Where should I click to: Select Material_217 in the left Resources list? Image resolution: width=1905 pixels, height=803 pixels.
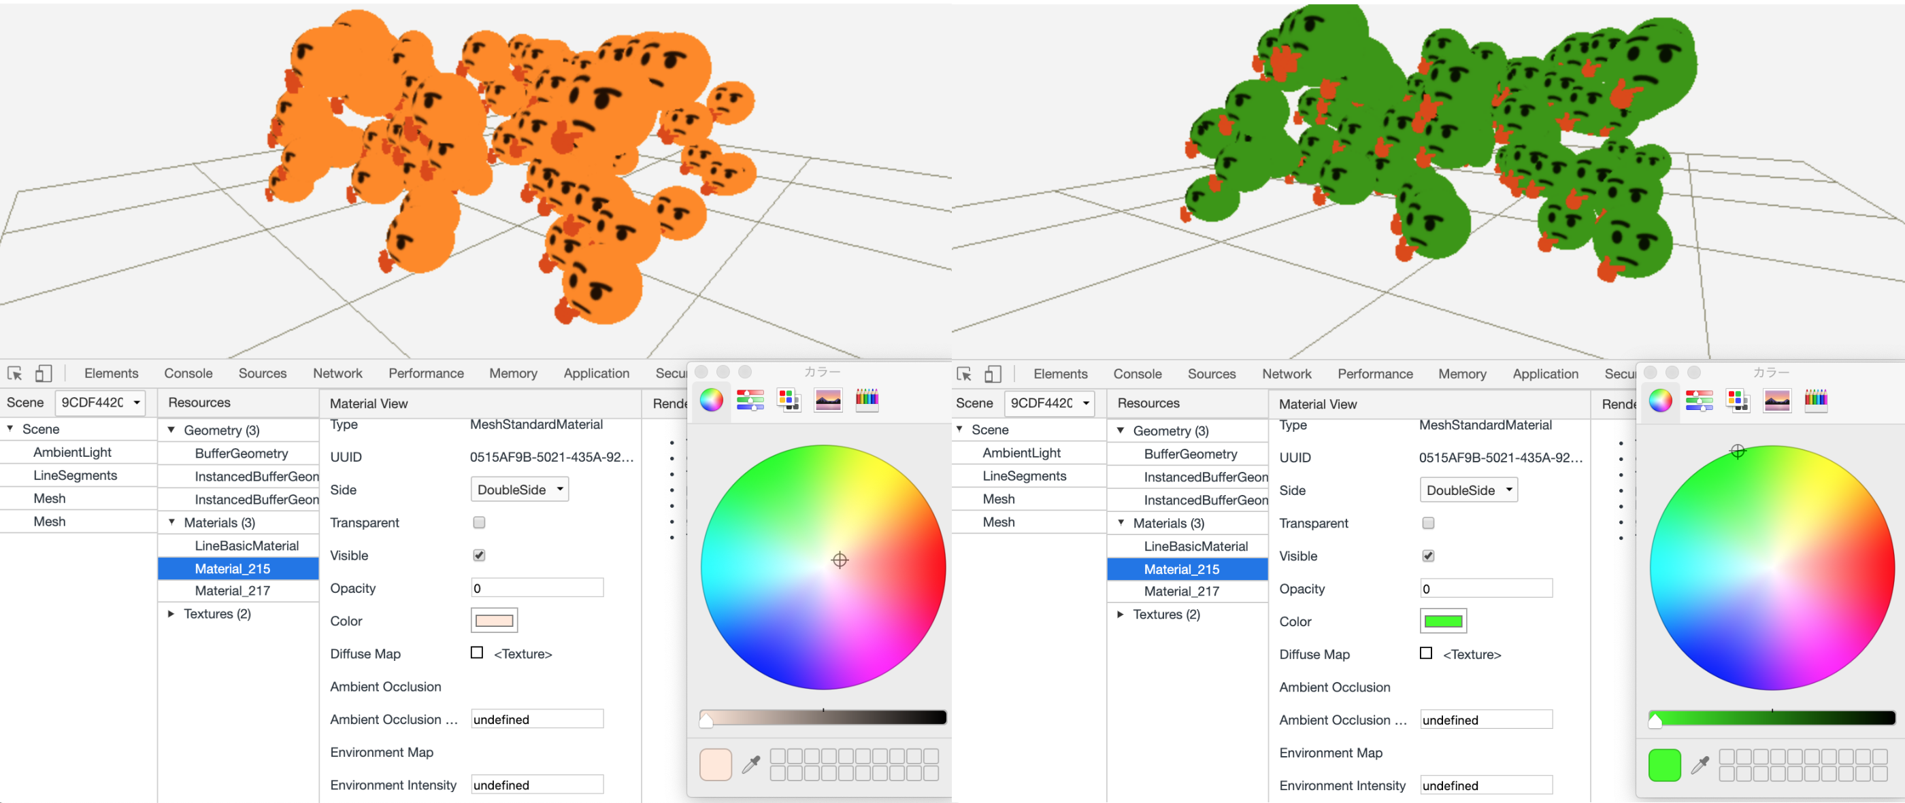point(232,590)
